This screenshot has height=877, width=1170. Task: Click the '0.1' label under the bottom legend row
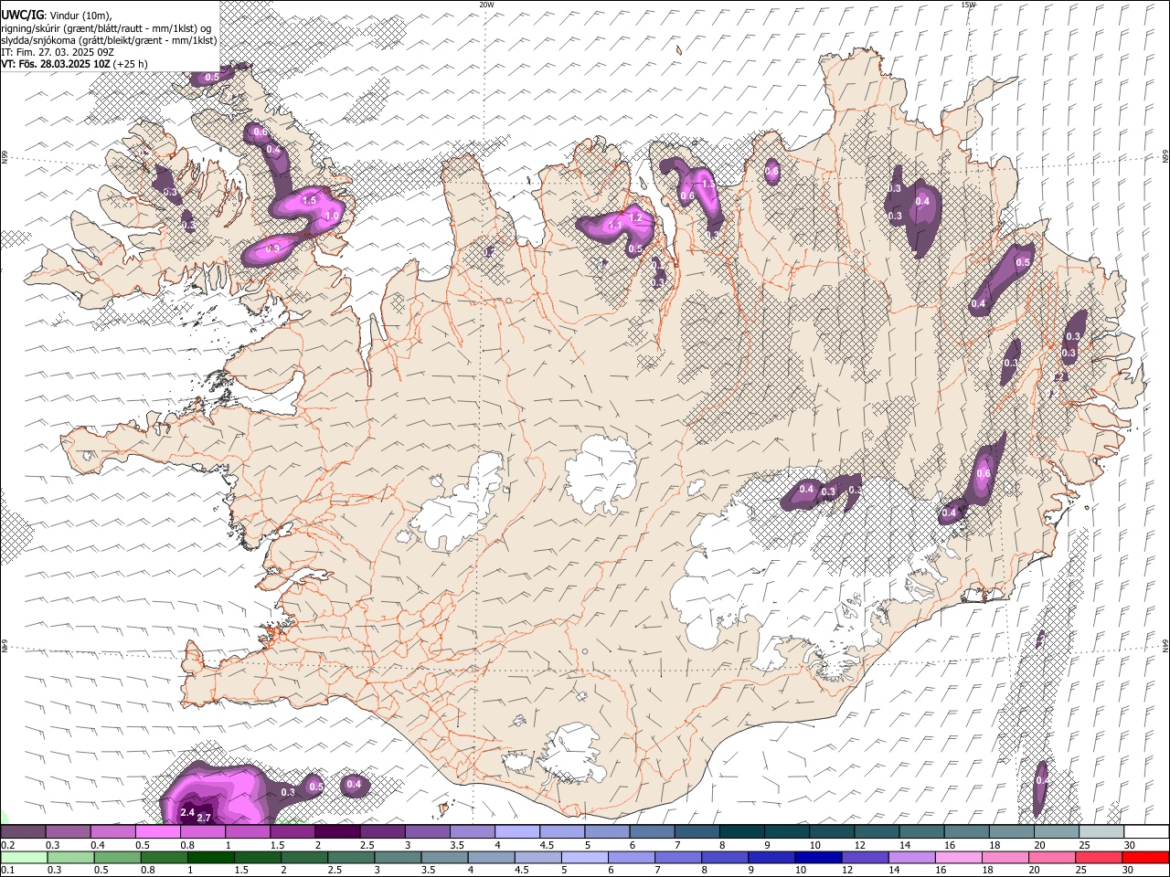(x=9, y=871)
